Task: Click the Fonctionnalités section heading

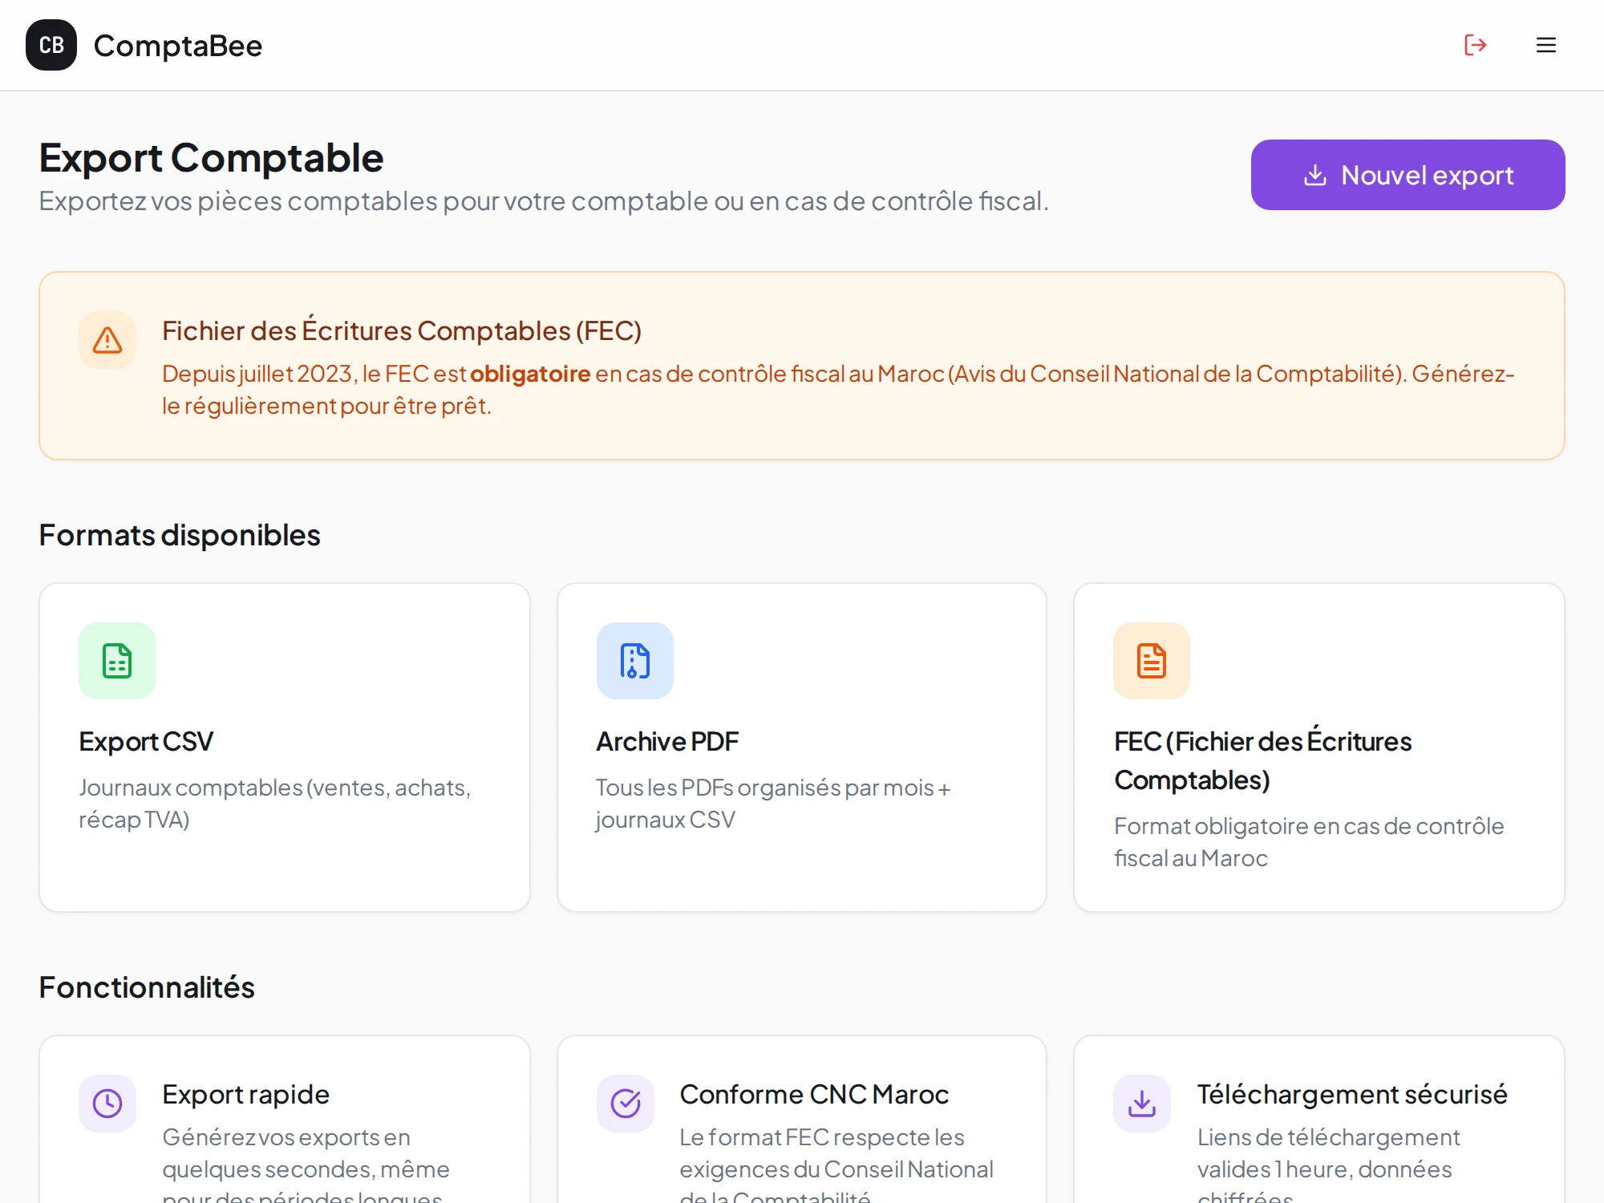Action: pos(147,987)
